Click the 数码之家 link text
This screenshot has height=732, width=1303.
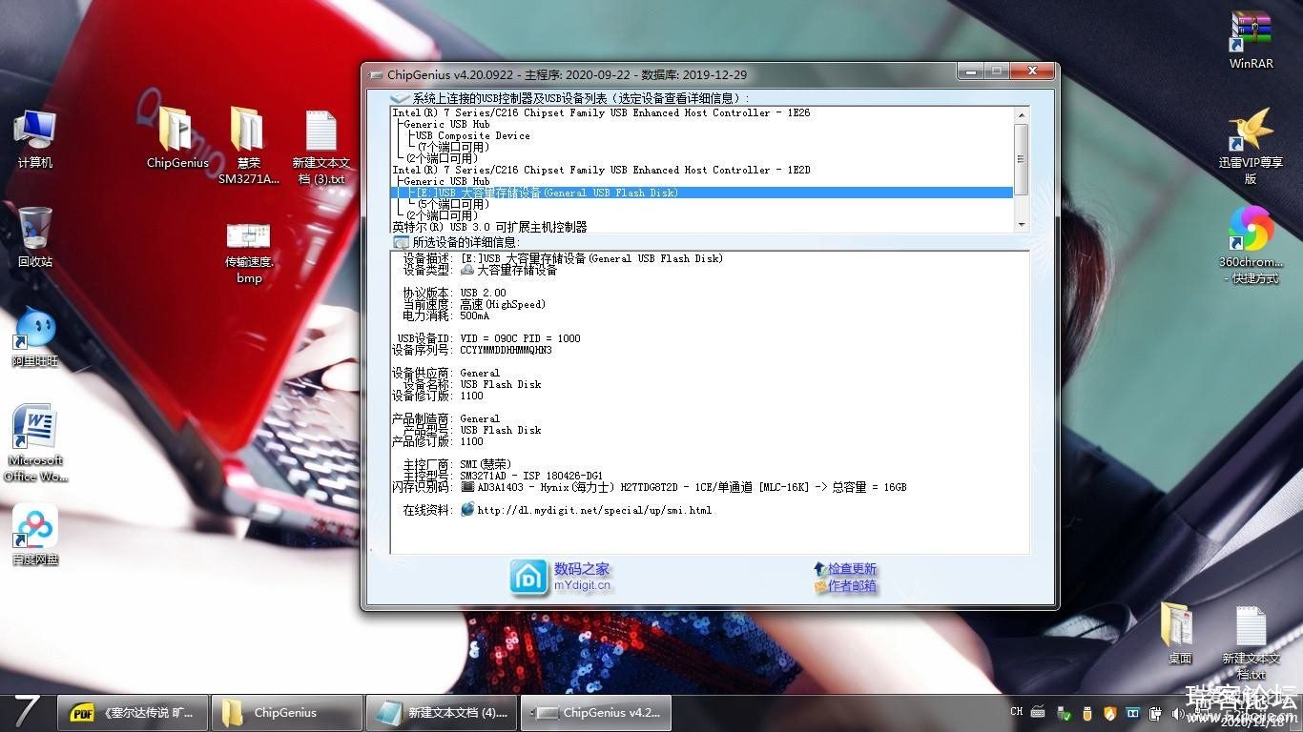click(582, 569)
